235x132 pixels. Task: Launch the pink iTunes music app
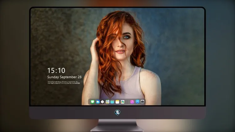coord(132,102)
